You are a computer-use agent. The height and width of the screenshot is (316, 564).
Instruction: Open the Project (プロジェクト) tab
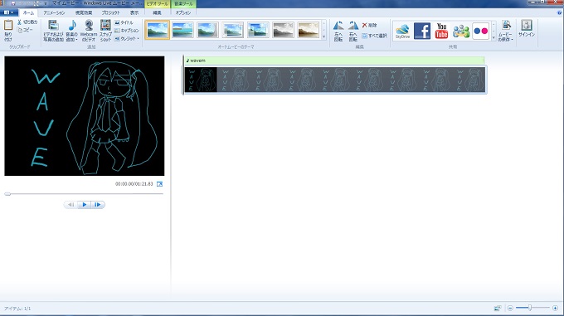[x=110, y=12]
